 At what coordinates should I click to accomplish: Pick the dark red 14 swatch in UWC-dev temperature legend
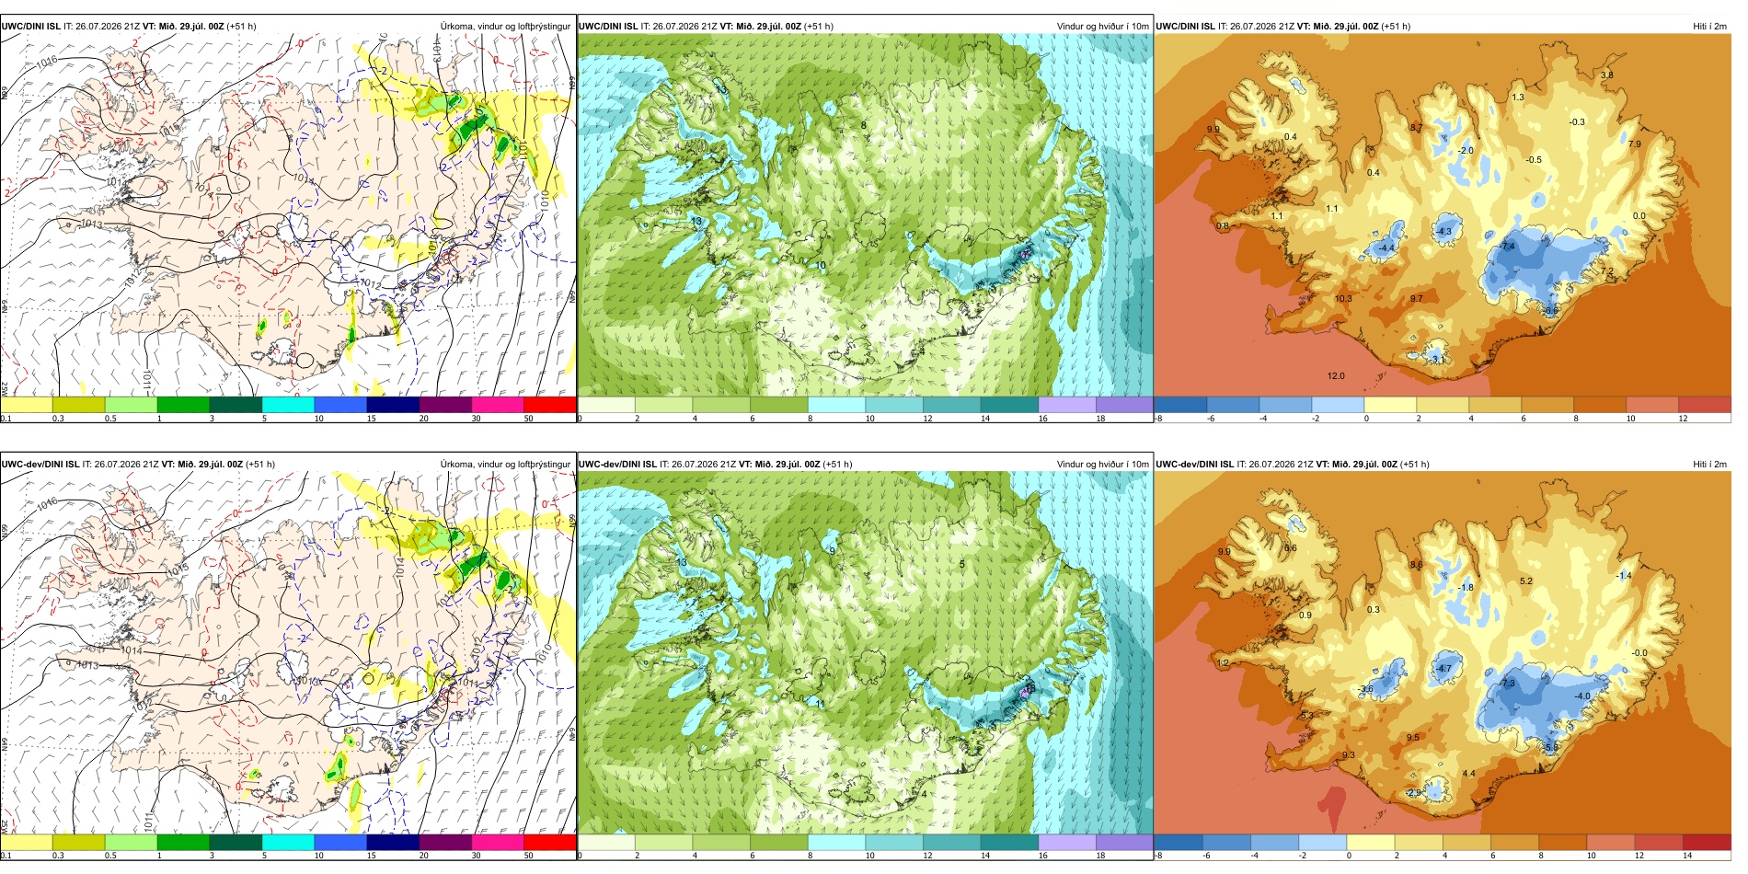coord(1707,843)
